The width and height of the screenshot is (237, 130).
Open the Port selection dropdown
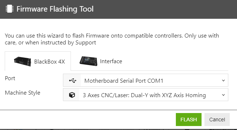[x=145, y=80]
